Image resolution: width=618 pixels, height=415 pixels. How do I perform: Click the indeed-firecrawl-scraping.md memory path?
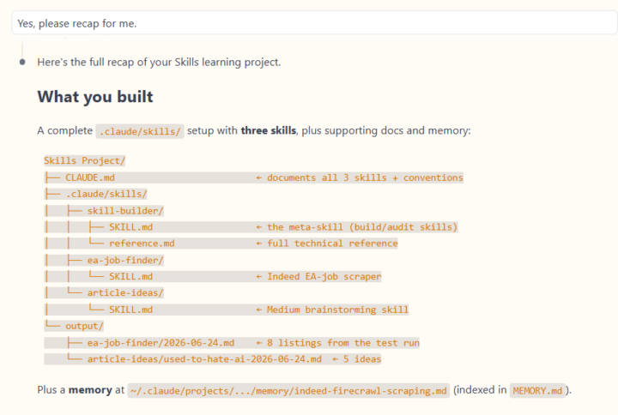288,391
